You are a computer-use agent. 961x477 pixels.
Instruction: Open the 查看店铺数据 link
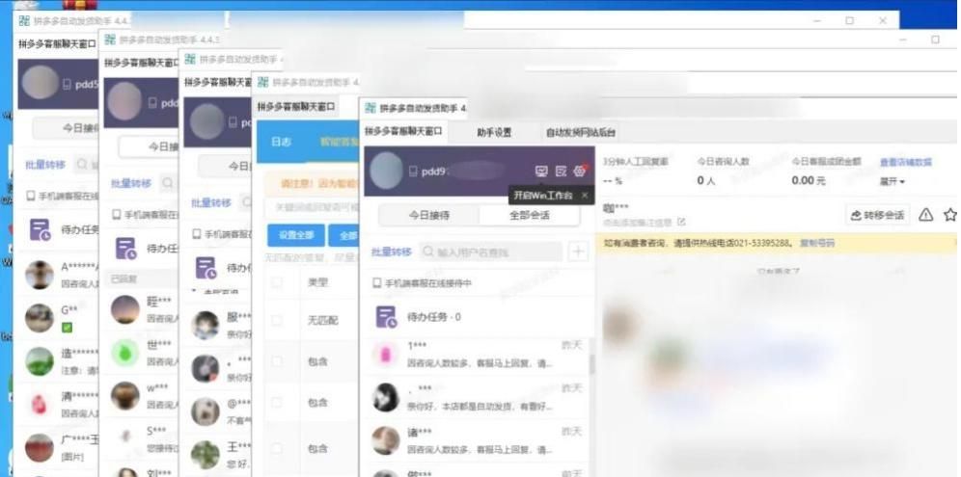click(x=905, y=162)
